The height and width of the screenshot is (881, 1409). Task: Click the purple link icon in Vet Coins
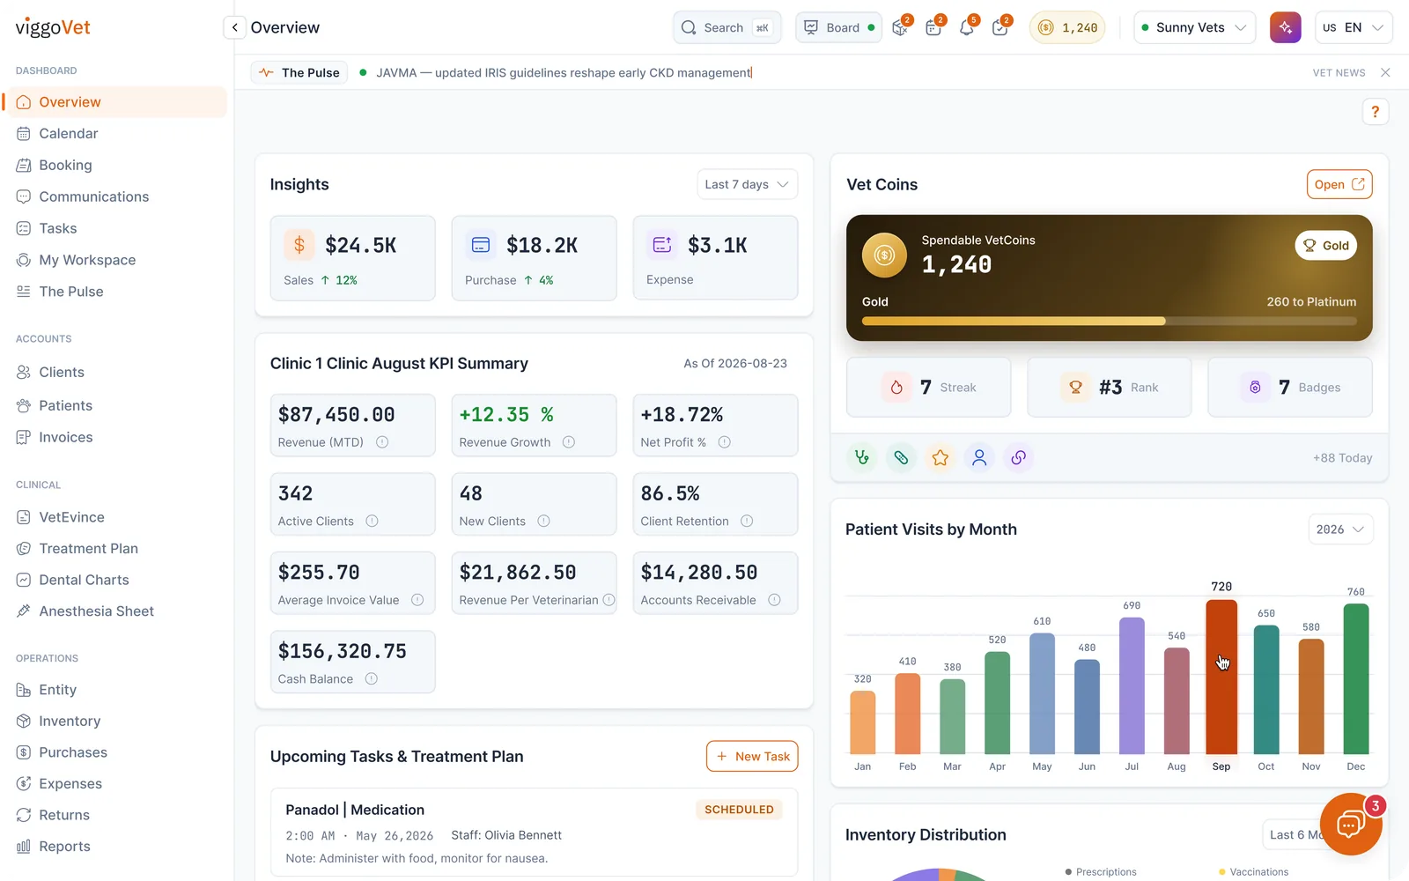1018,457
